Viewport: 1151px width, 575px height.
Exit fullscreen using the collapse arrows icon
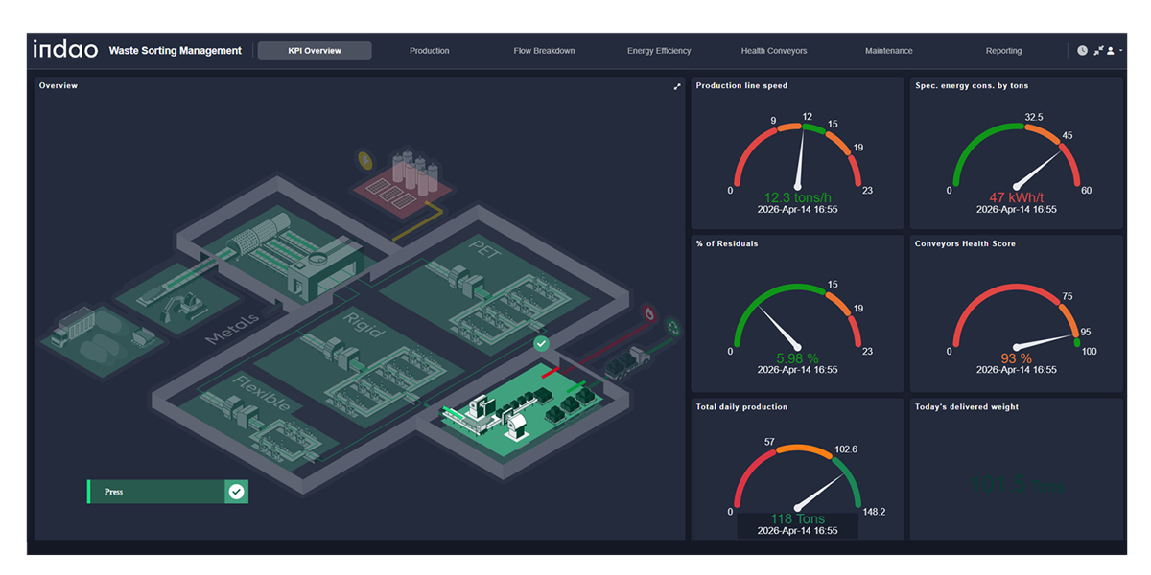tap(1098, 51)
